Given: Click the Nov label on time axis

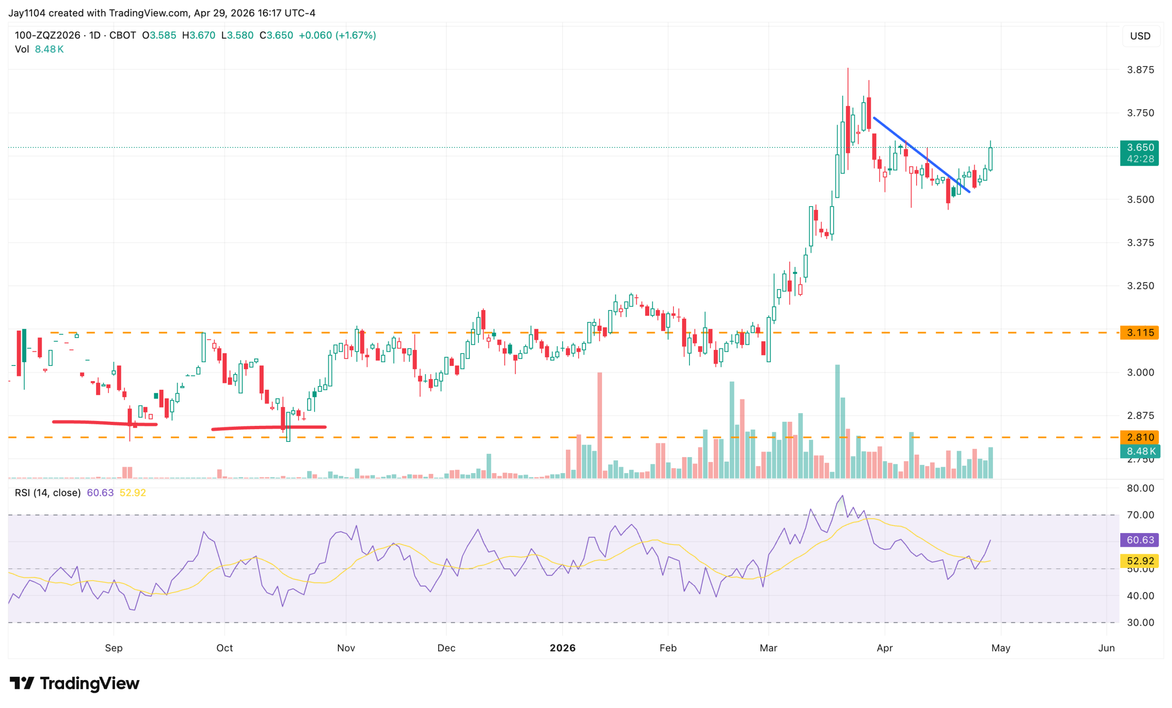Looking at the screenshot, I should (x=346, y=648).
